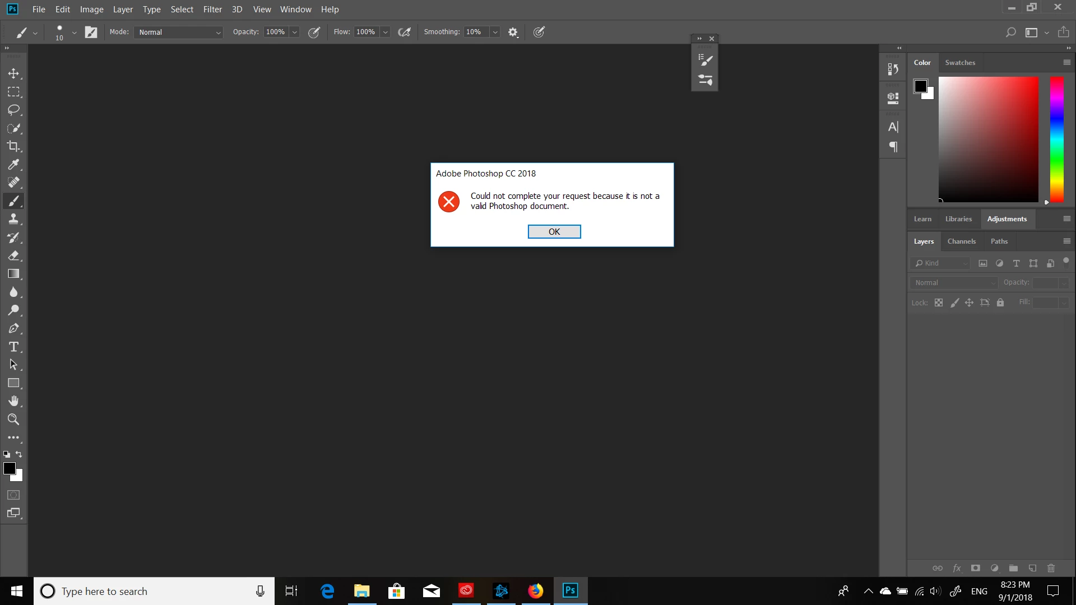Click OK in the error dialog
Screen dimensions: 1076x605
pyautogui.click(x=554, y=231)
